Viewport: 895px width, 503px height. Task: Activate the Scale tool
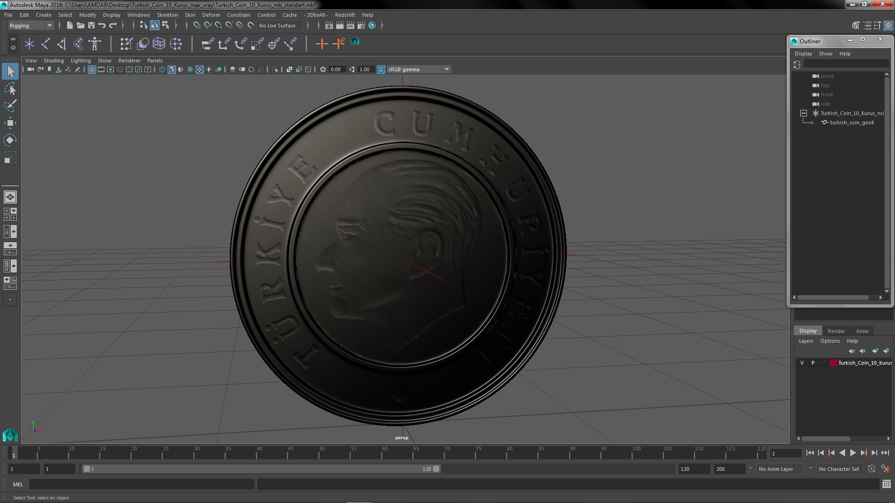10,157
